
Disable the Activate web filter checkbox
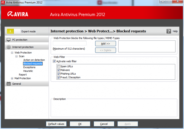pyautogui.click(x=54, y=61)
